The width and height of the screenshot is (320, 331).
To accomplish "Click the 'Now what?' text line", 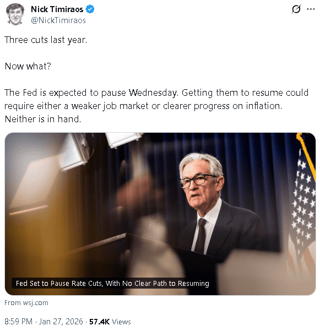I will tap(28, 66).
